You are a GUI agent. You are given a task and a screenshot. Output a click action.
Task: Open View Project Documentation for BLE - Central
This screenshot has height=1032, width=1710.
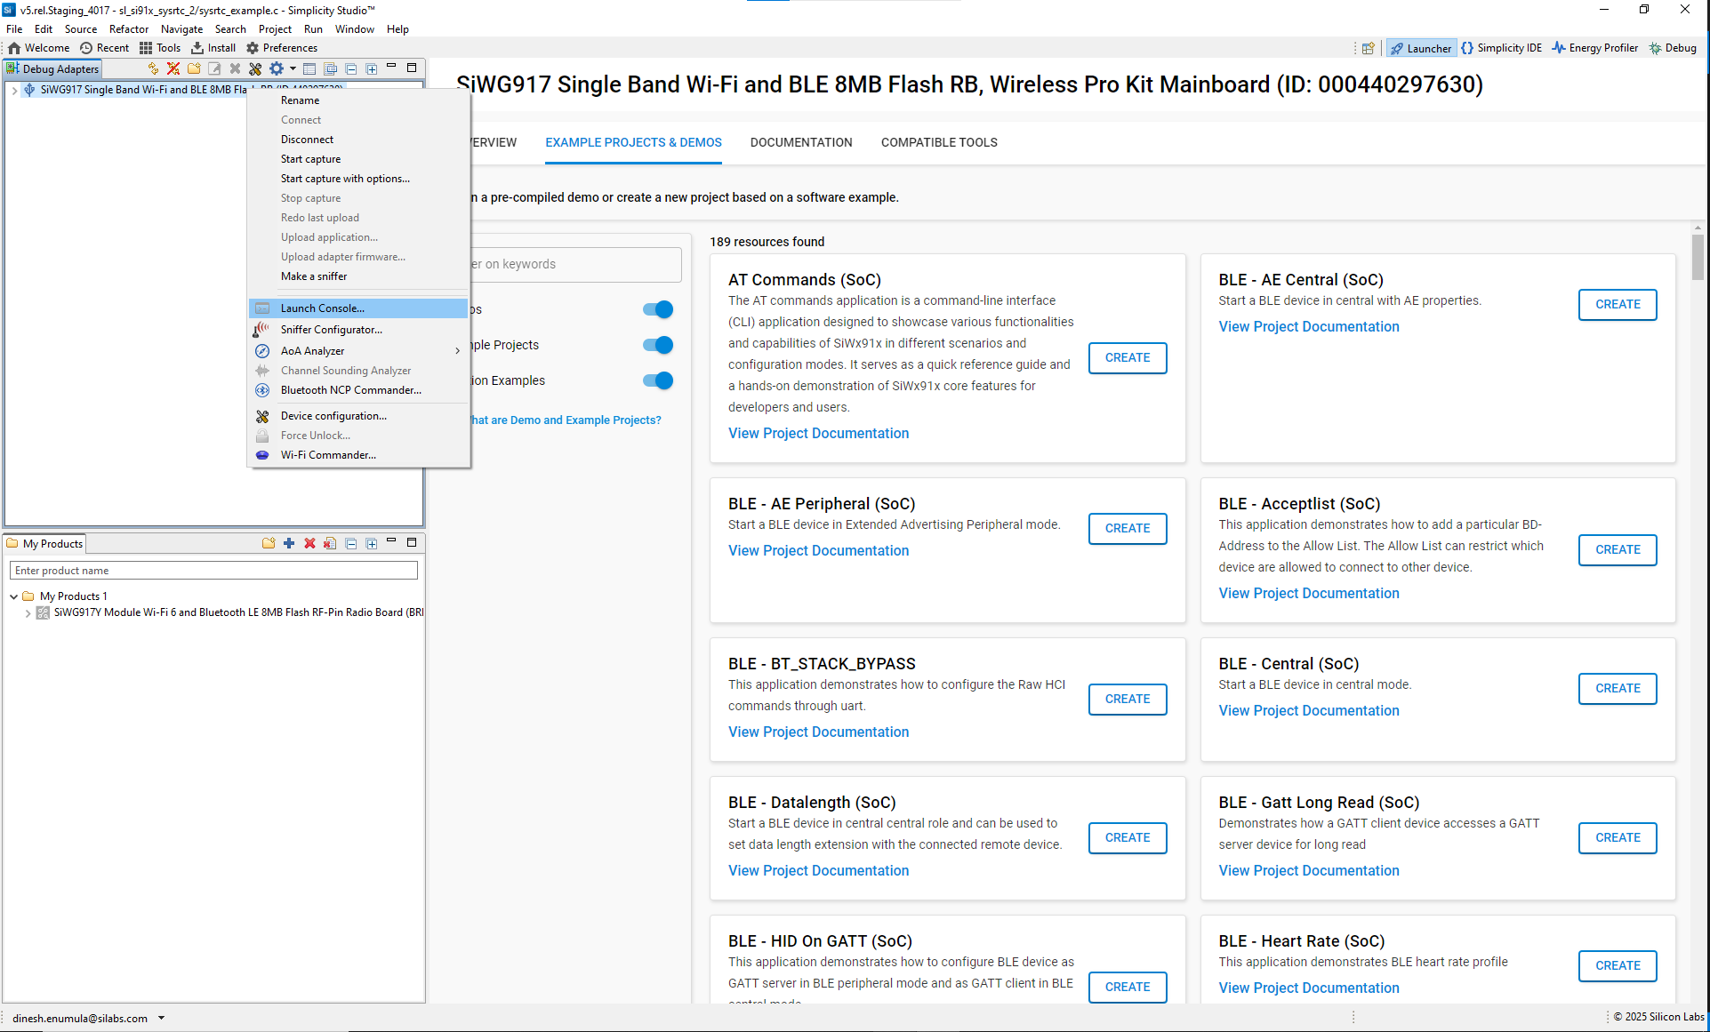tap(1308, 710)
